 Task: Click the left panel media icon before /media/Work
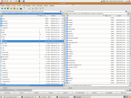(1, 14)
